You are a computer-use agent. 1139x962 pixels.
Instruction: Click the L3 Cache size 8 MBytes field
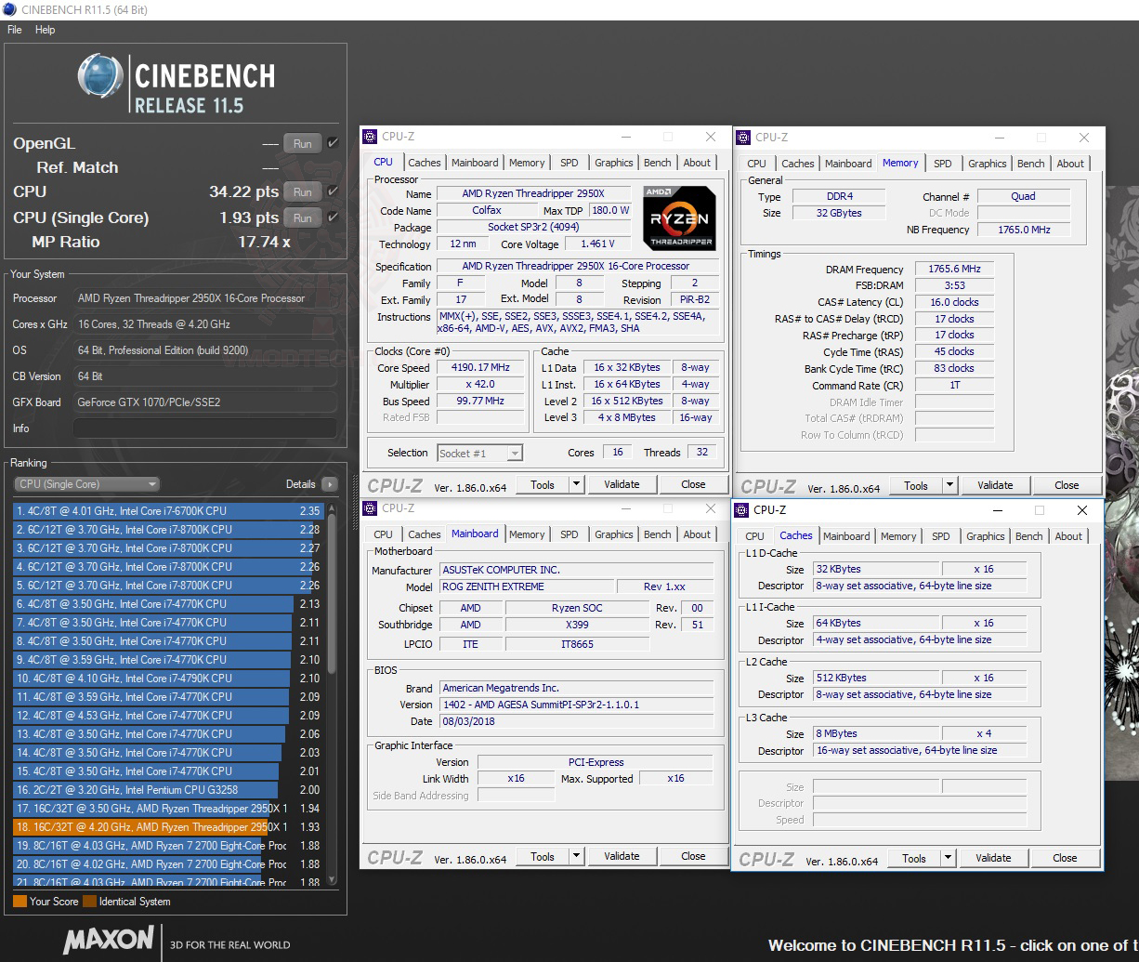click(x=875, y=733)
